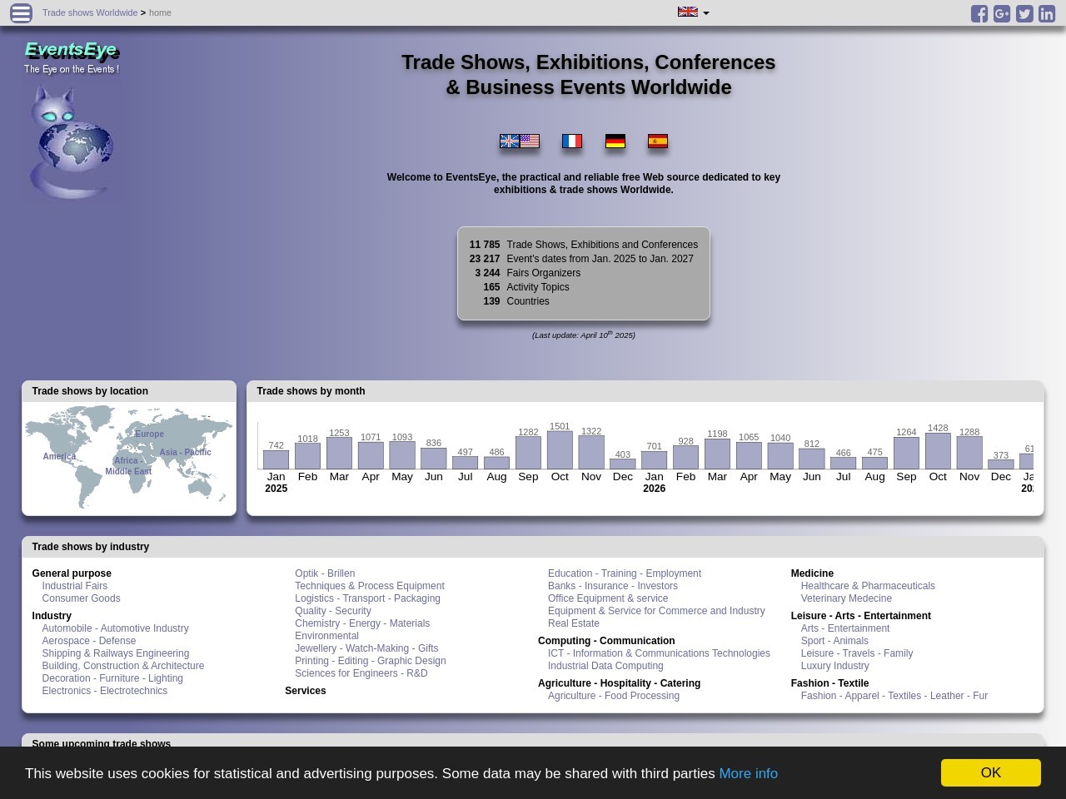1066x799 pixels.
Task: Open Office Equipment & service link
Action: [x=608, y=598]
